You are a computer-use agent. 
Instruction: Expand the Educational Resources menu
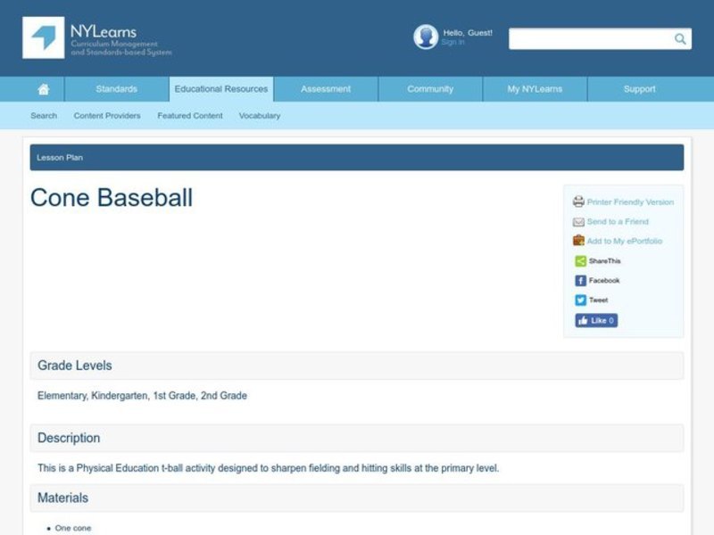pos(220,88)
